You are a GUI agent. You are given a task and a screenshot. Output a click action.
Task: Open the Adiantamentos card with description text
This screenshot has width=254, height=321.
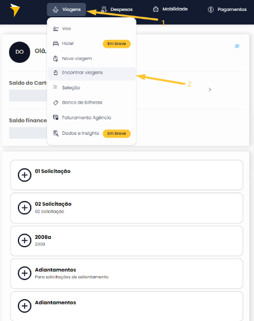pos(127,273)
